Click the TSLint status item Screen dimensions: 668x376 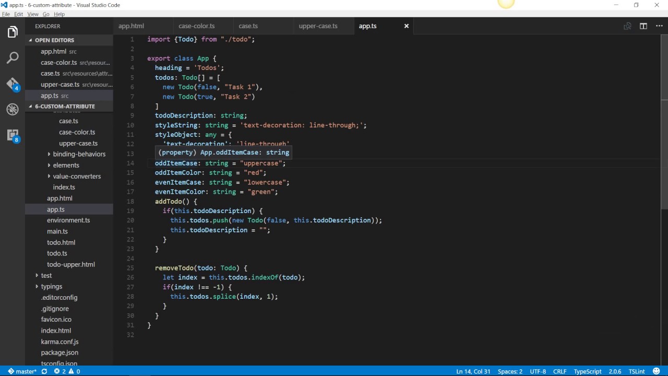[x=637, y=371]
